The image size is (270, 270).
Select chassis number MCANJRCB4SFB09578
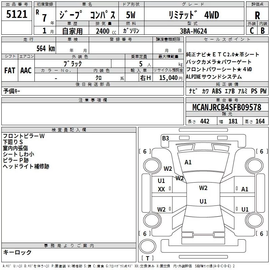click(227, 107)
